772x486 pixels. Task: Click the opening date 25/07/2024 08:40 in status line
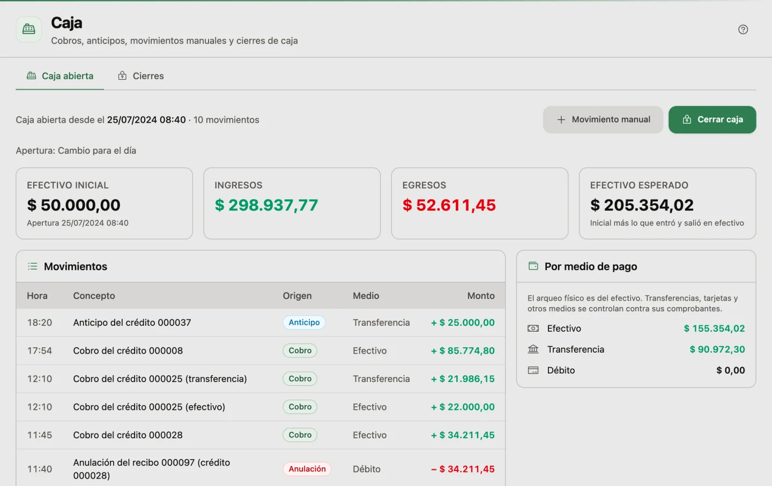point(146,120)
